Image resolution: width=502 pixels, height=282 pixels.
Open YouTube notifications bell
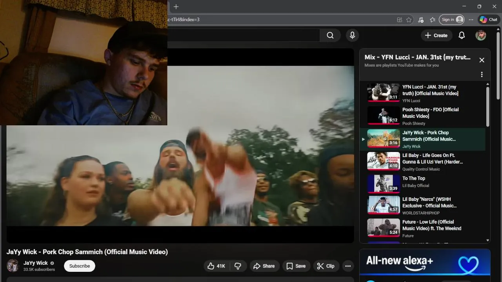[x=462, y=35]
